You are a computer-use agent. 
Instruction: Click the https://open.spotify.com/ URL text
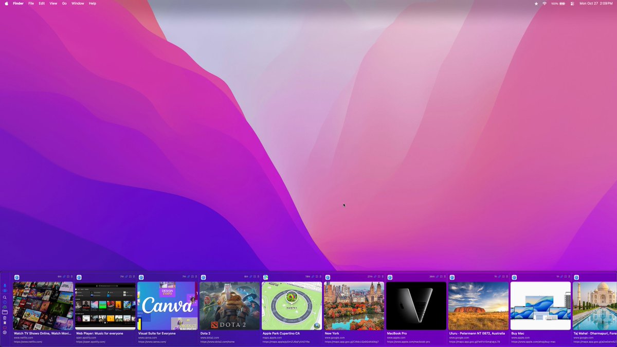(x=90, y=342)
